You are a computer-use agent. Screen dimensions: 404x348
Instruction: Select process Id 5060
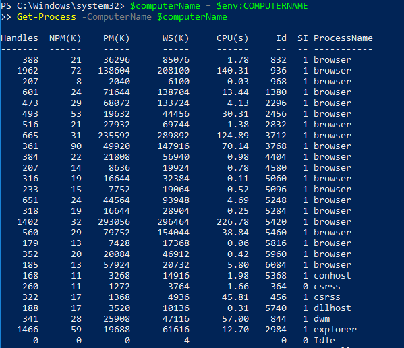[276, 179]
